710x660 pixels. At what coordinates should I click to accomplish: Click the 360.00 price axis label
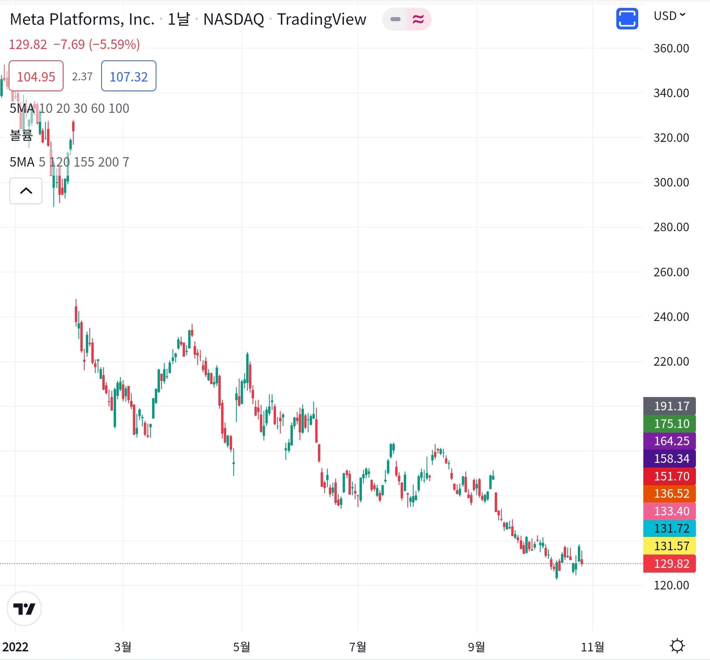click(x=671, y=48)
